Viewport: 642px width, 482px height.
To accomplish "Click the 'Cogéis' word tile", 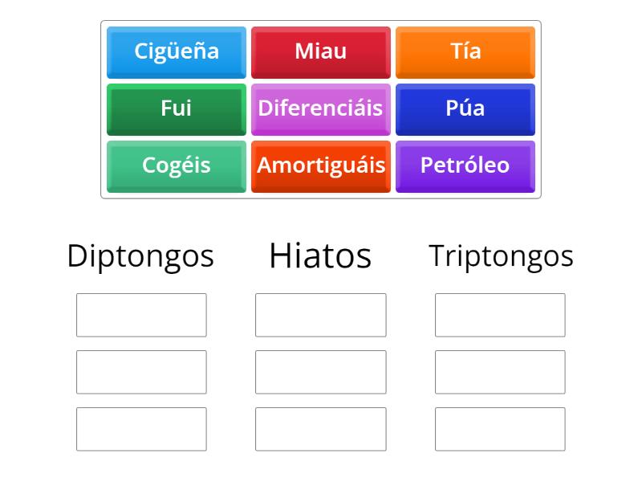I will pos(176,166).
